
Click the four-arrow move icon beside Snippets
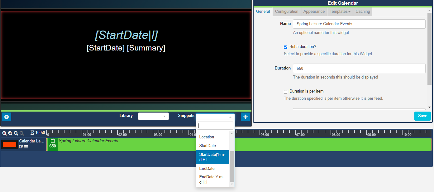[245, 117]
